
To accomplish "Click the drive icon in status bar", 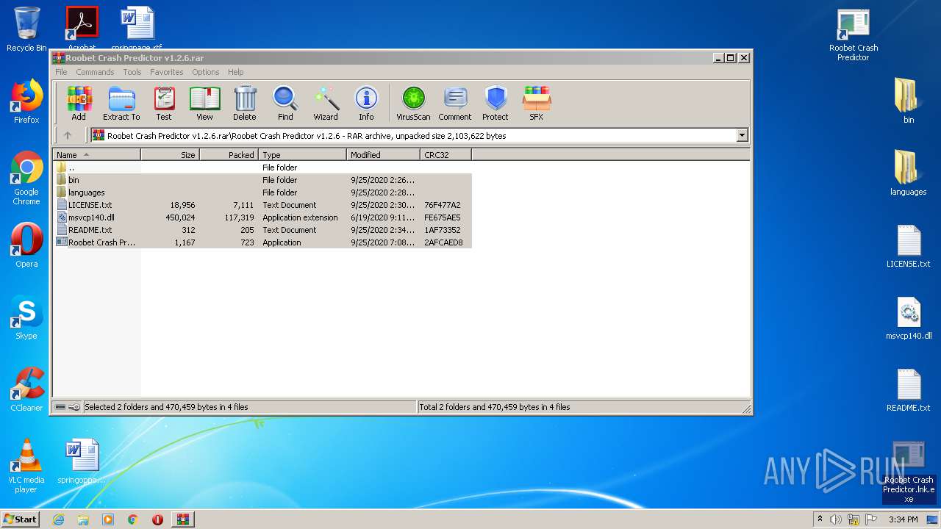I will pos(60,407).
